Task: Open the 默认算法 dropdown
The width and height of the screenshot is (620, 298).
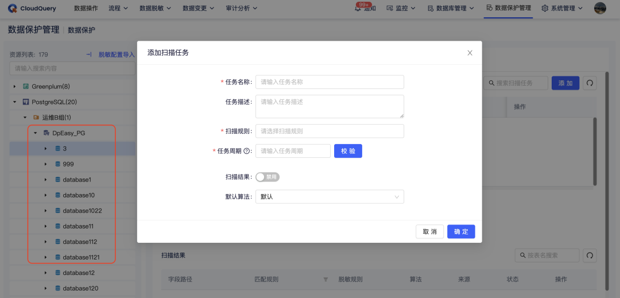Action: pyautogui.click(x=330, y=197)
